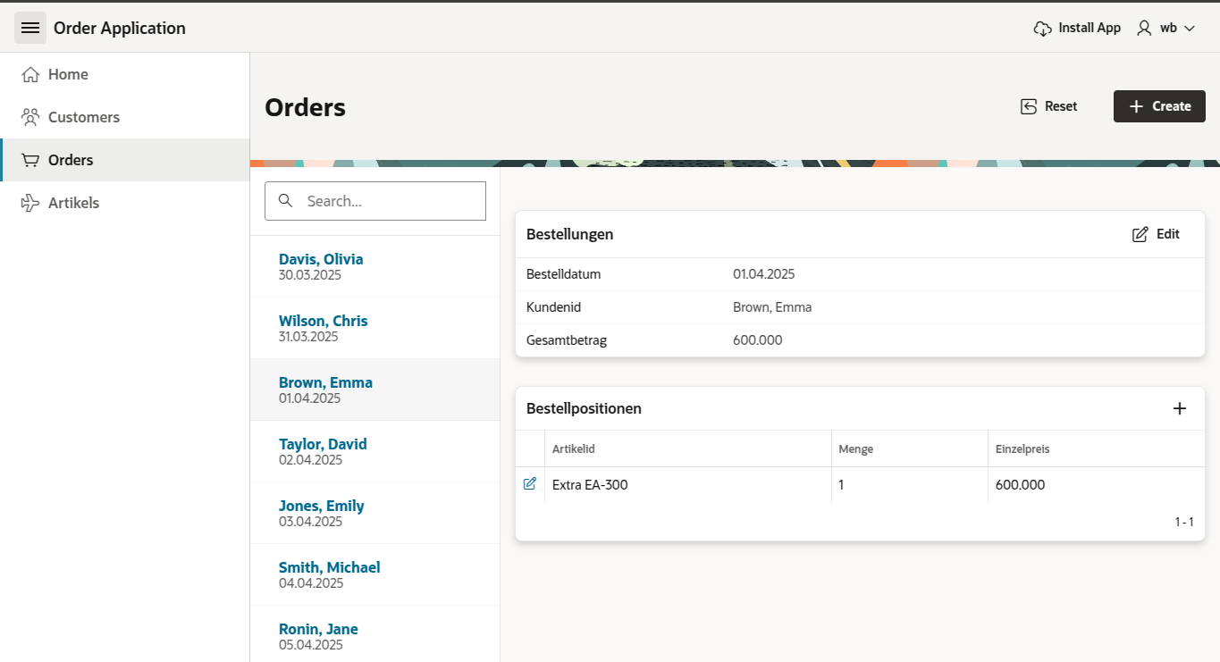Open Customers from the navigation menu
Image resolution: width=1220 pixels, height=662 pixels.
pyautogui.click(x=84, y=117)
